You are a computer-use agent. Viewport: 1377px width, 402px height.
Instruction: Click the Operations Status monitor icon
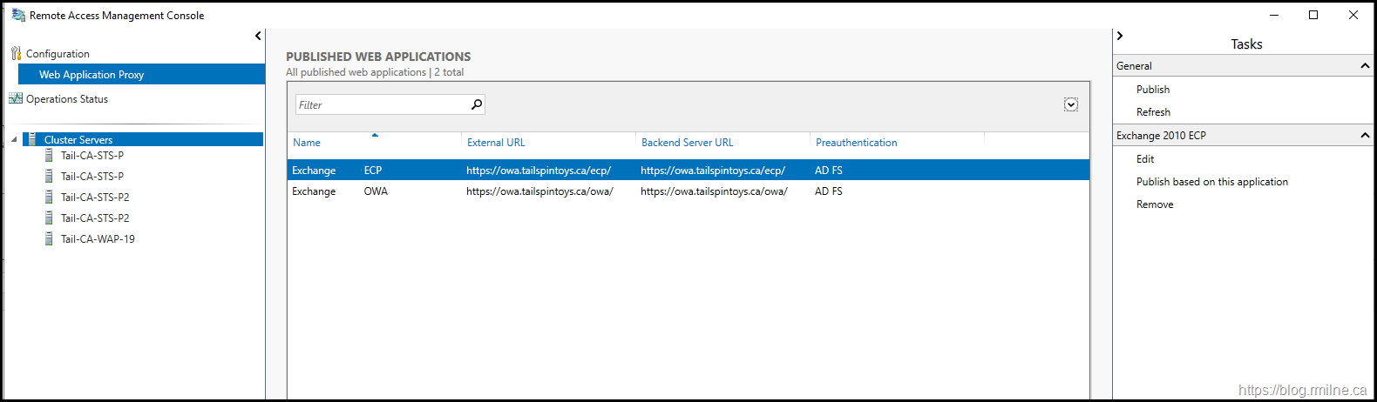(16, 98)
